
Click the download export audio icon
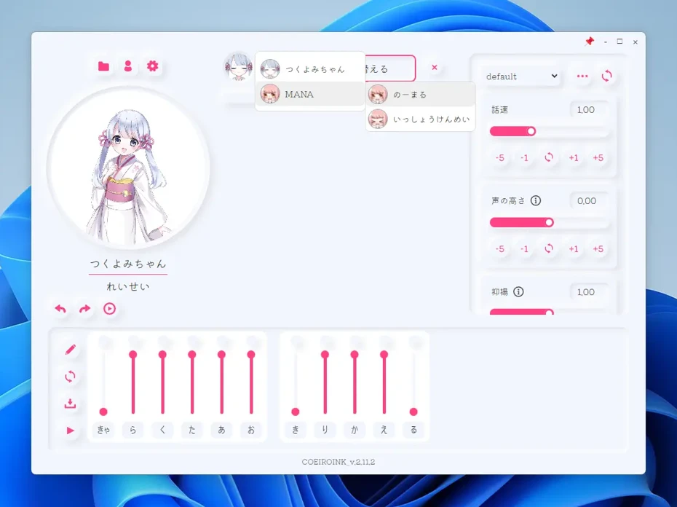click(x=70, y=404)
